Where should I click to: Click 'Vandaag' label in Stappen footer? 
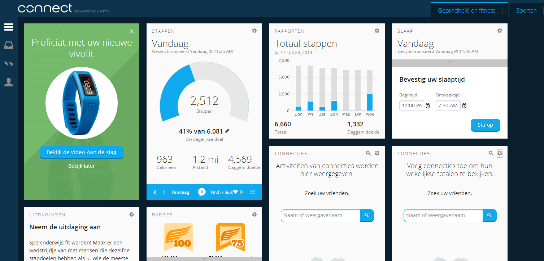pos(180,192)
